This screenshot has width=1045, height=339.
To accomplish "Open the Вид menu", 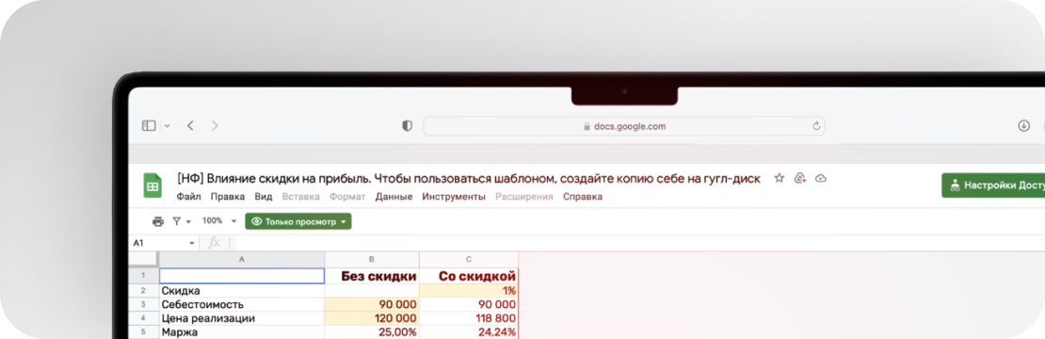I will point(264,197).
